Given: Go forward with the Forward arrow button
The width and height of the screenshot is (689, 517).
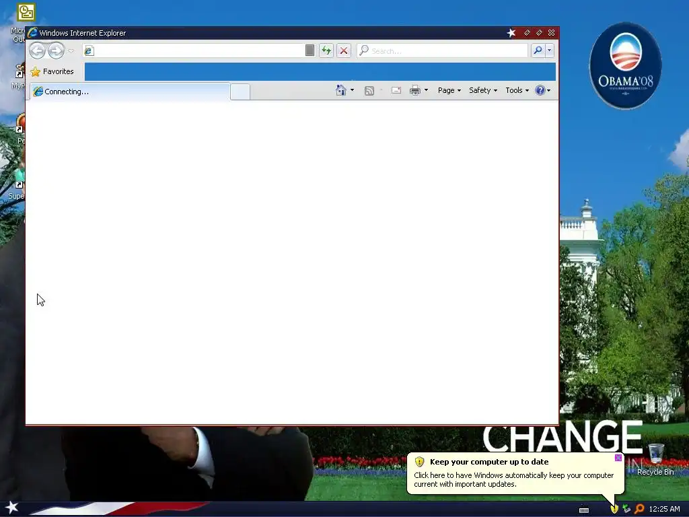Looking at the screenshot, I should [x=56, y=51].
